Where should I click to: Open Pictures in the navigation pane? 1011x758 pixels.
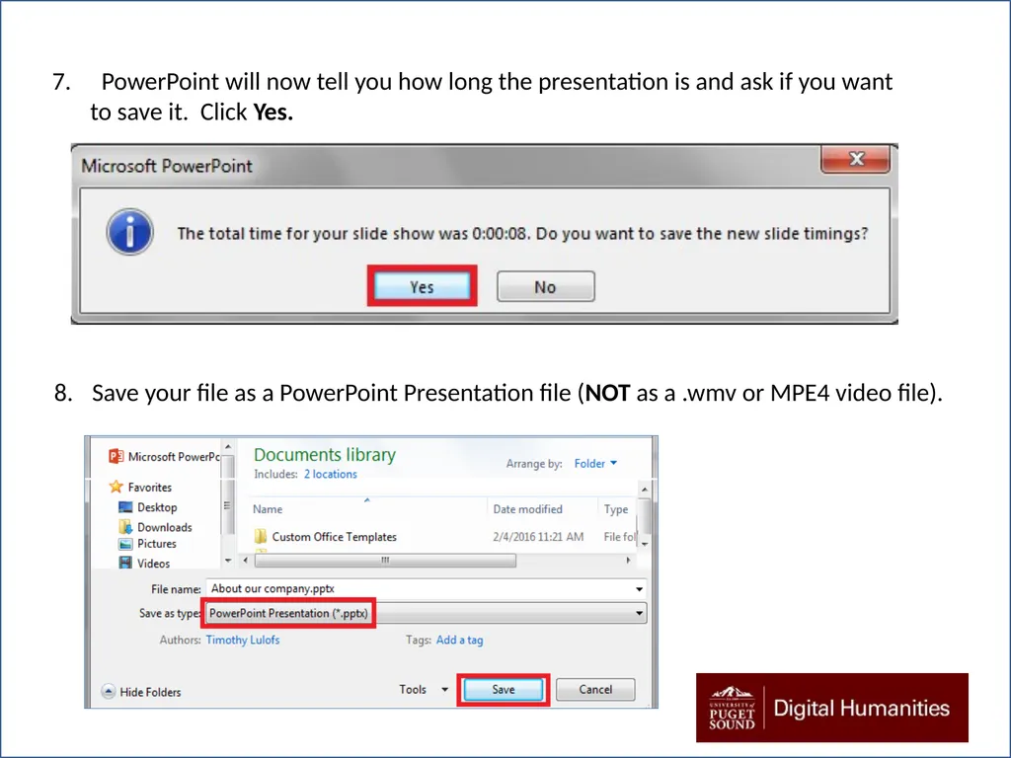pos(157,544)
